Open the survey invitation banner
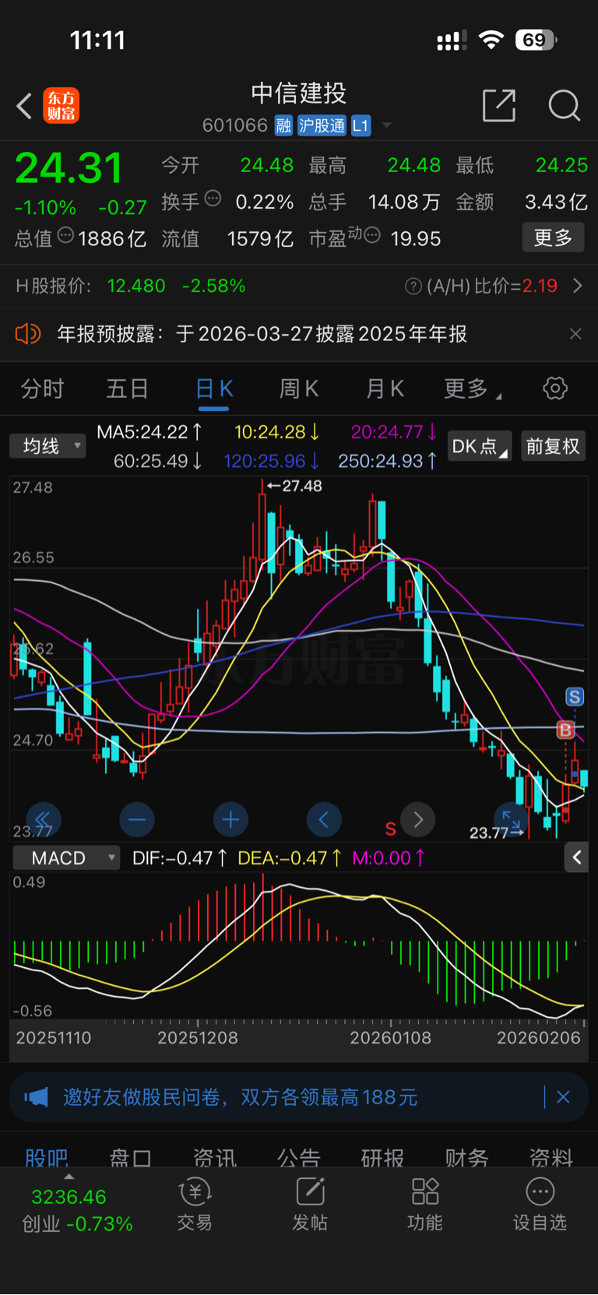 299,1097
